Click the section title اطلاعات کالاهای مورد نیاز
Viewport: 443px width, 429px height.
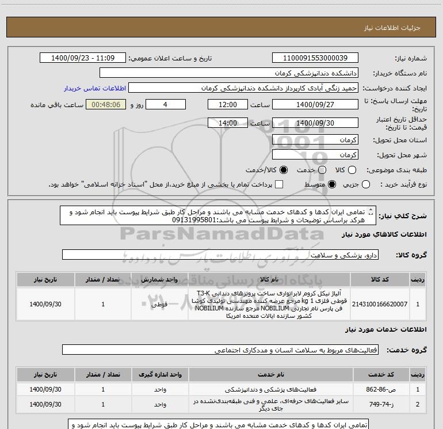tap(384, 234)
